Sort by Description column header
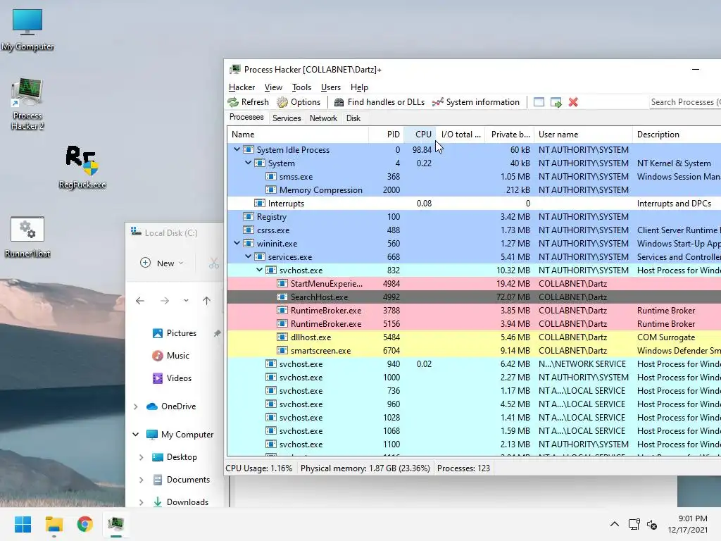721x541 pixels. click(677, 135)
